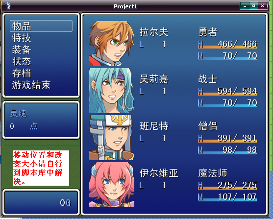Click 伊尔维亚's blue MP gauge

click(x=227, y=200)
